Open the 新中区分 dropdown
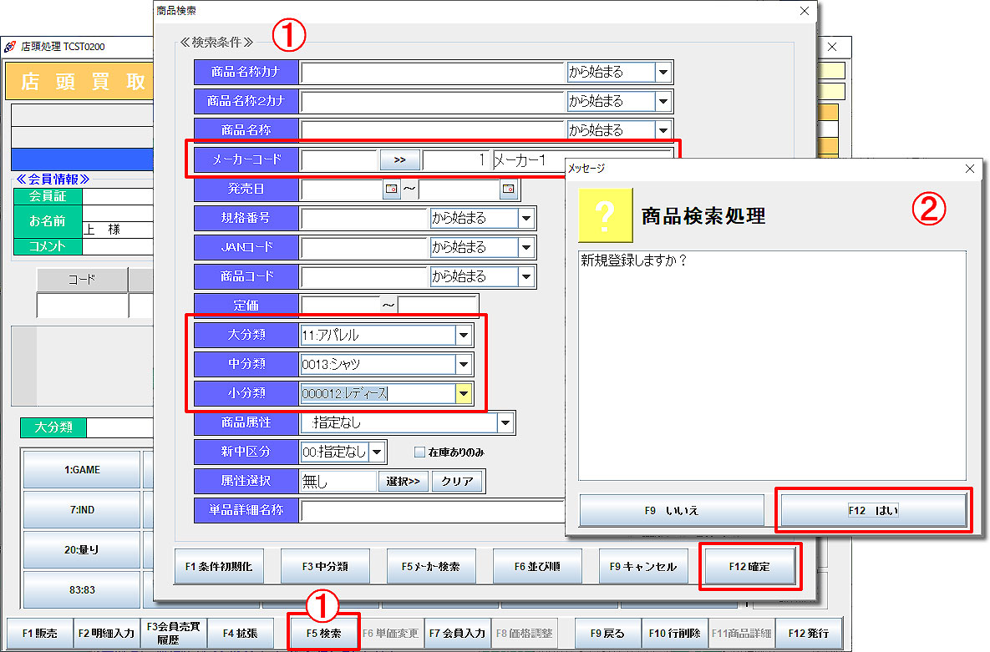 (x=377, y=452)
